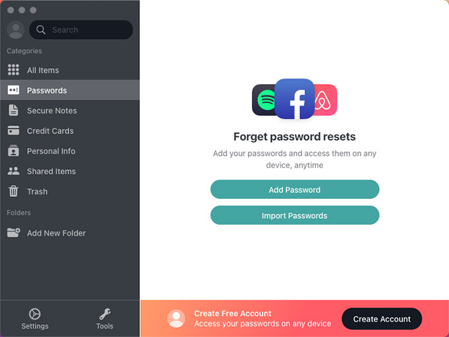Click the Spotify logo tile
The width and height of the screenshot is (449, 337).
point(264,100)
